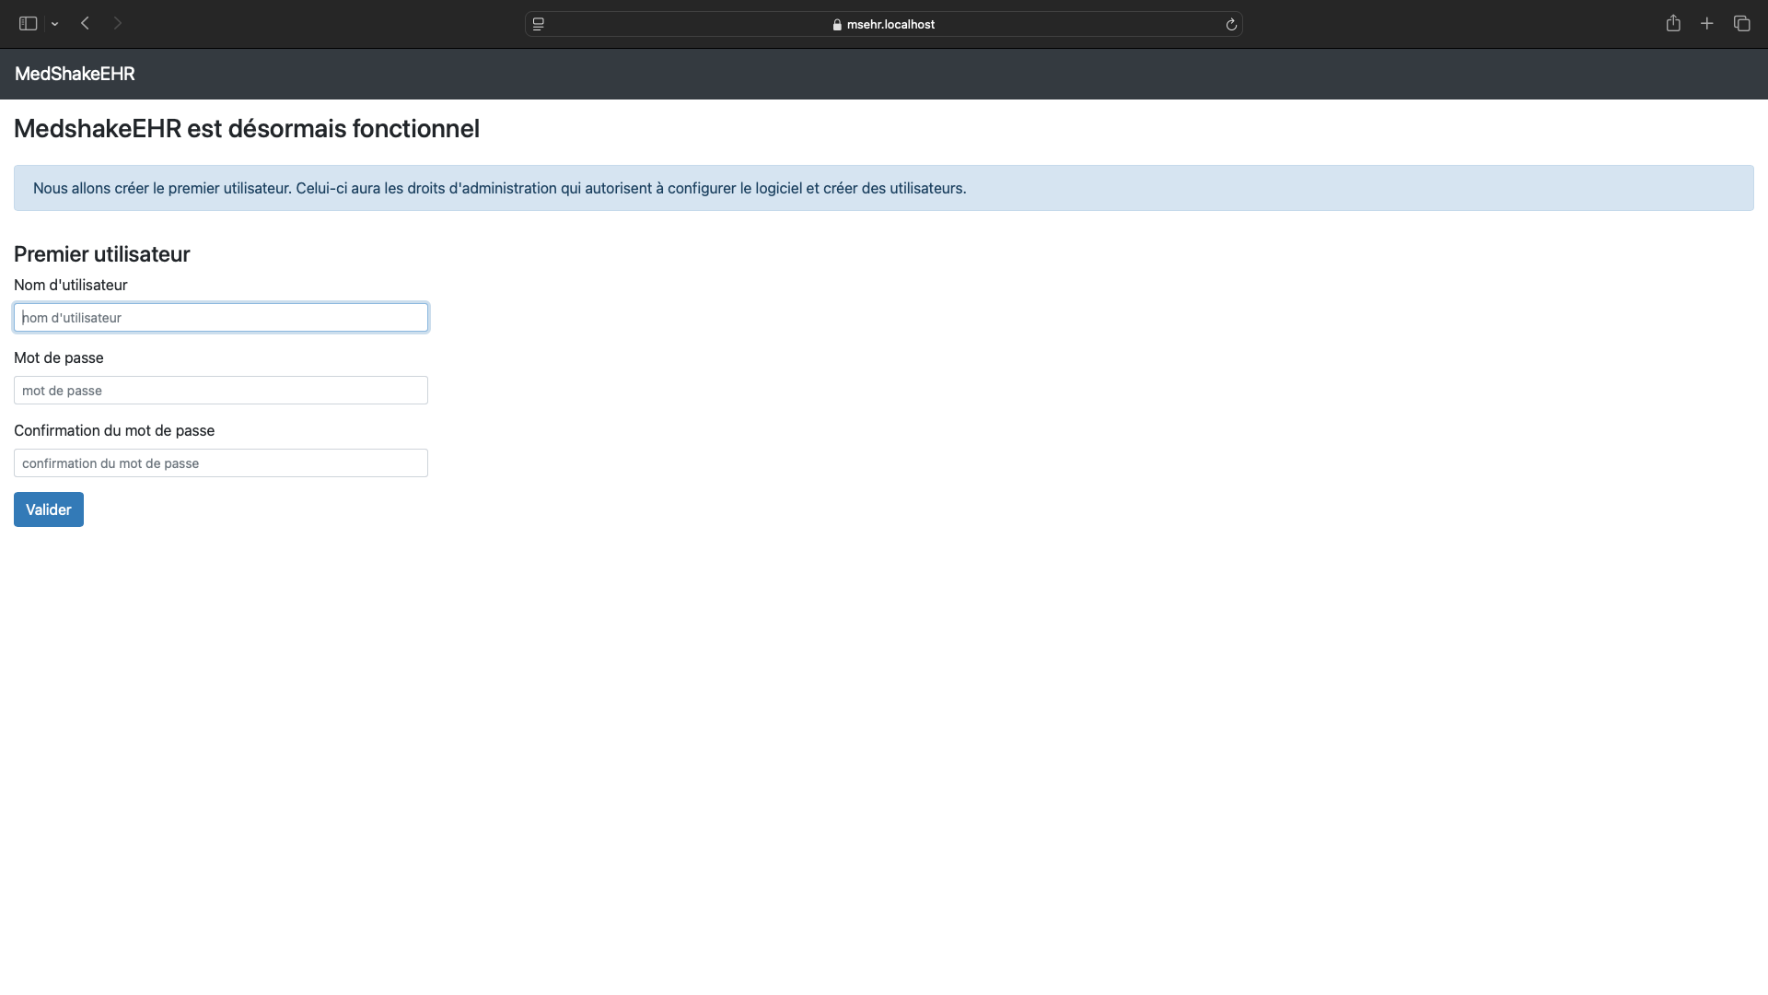Focus the Confirmation du mot de passe field

point(221,462)
